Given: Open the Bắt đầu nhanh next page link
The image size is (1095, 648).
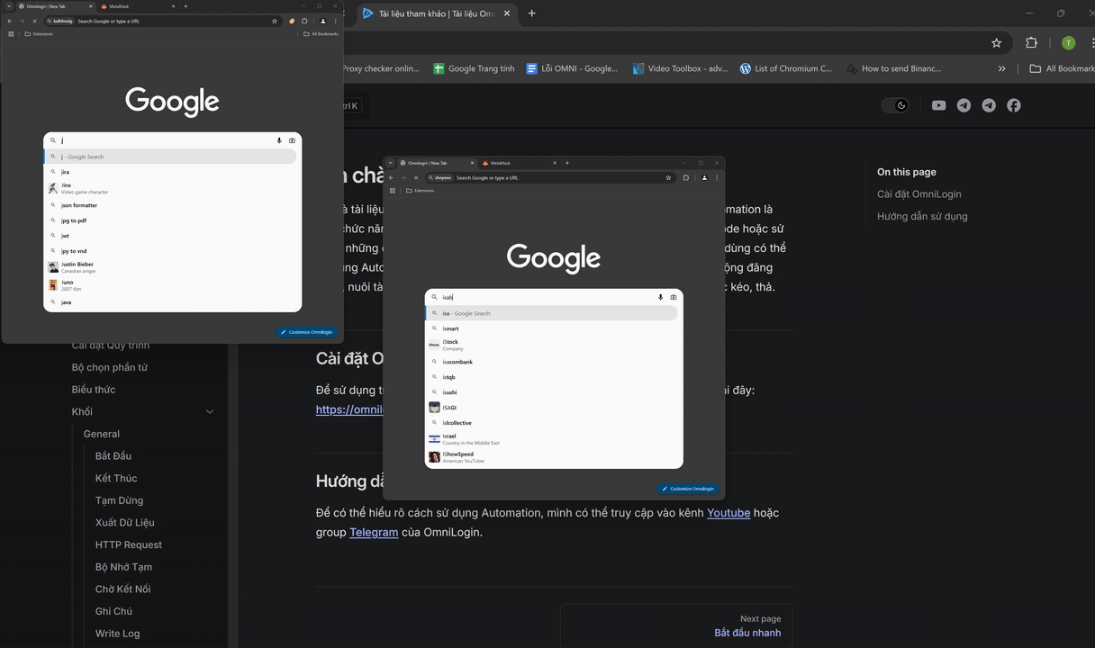Looking at the screenshot, I should pyautogui.click(x=747, y=633).
